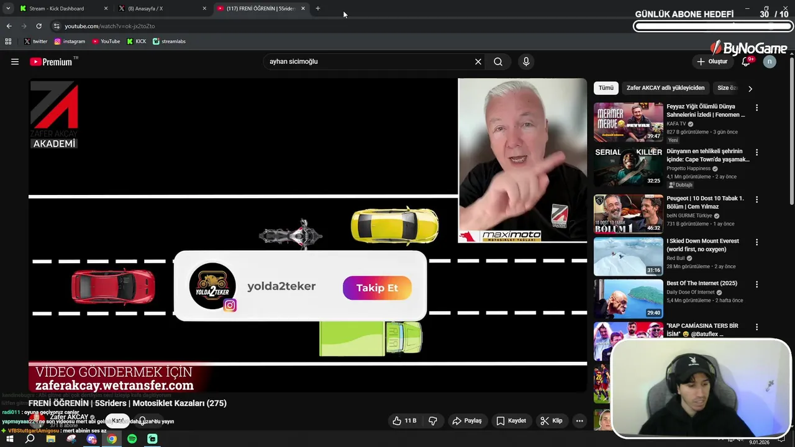Viewport: 795px width, 447px height.
Task: Click the page vertical scrollbar
Action: click(792, 130)
